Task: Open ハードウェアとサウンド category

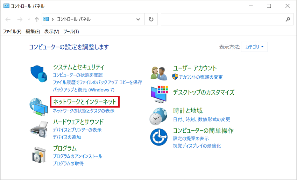Action: tap(78, 122)
